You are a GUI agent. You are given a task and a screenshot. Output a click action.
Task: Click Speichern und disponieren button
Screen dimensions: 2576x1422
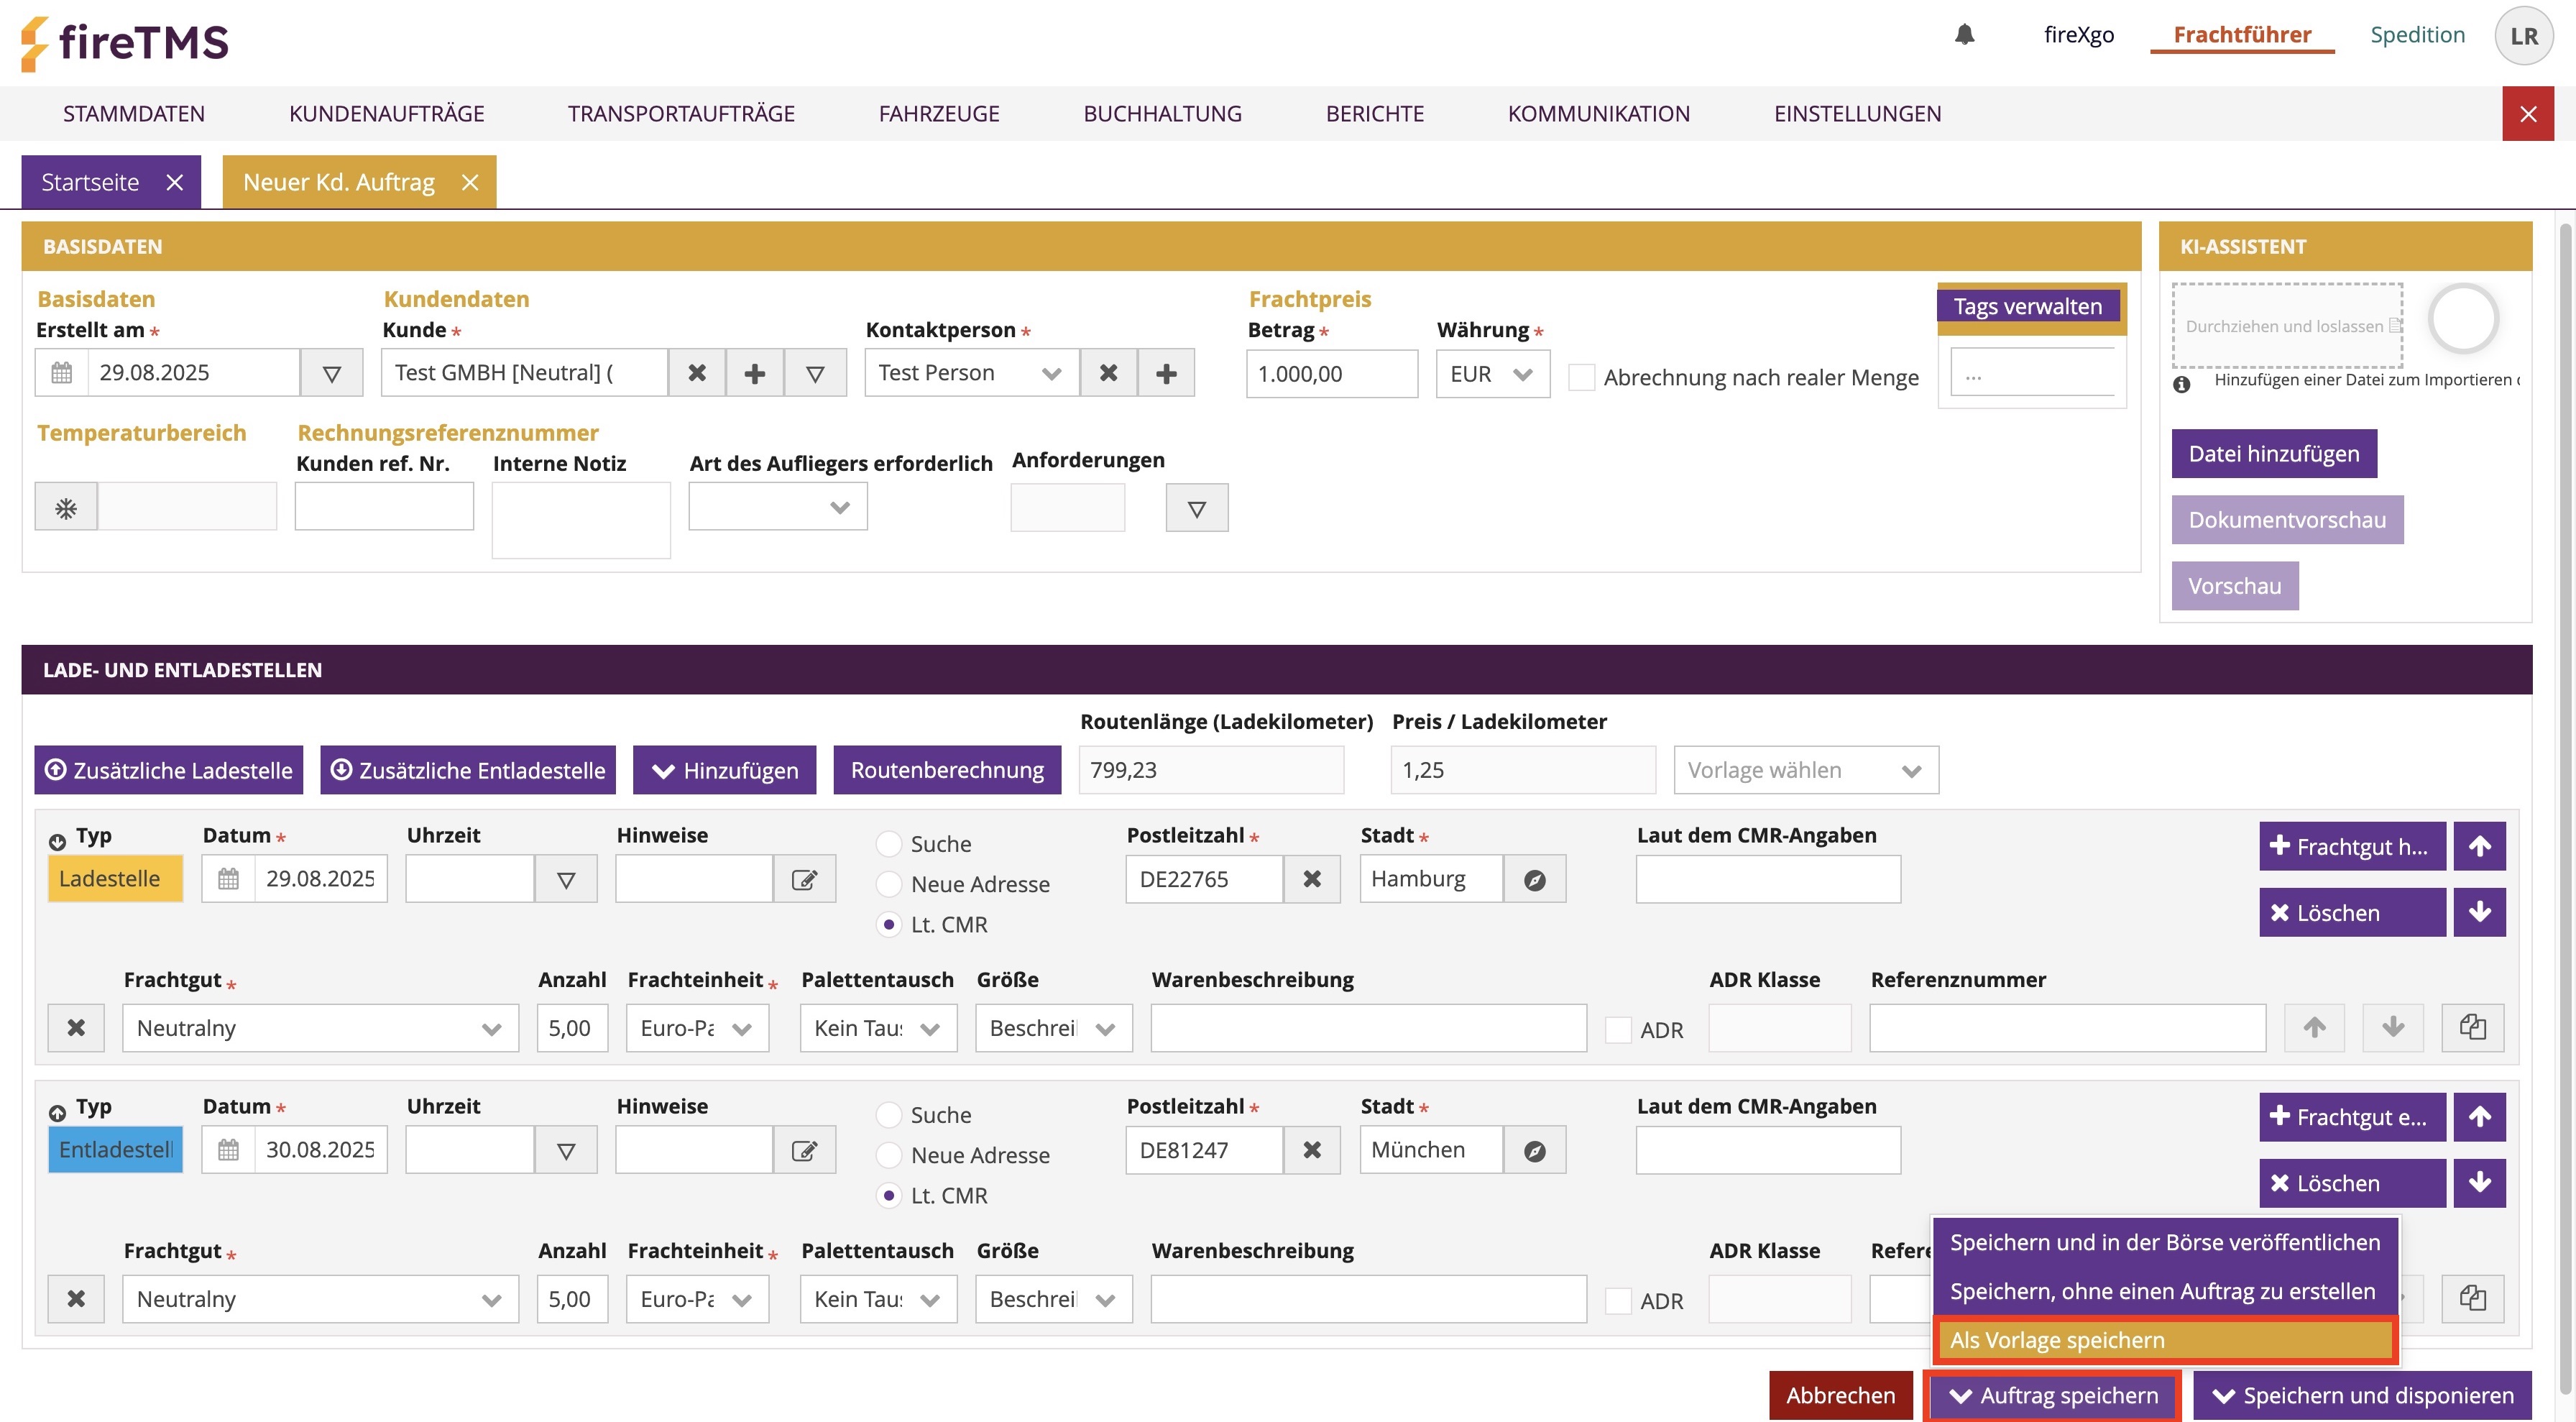[x=2363, y=1395]
